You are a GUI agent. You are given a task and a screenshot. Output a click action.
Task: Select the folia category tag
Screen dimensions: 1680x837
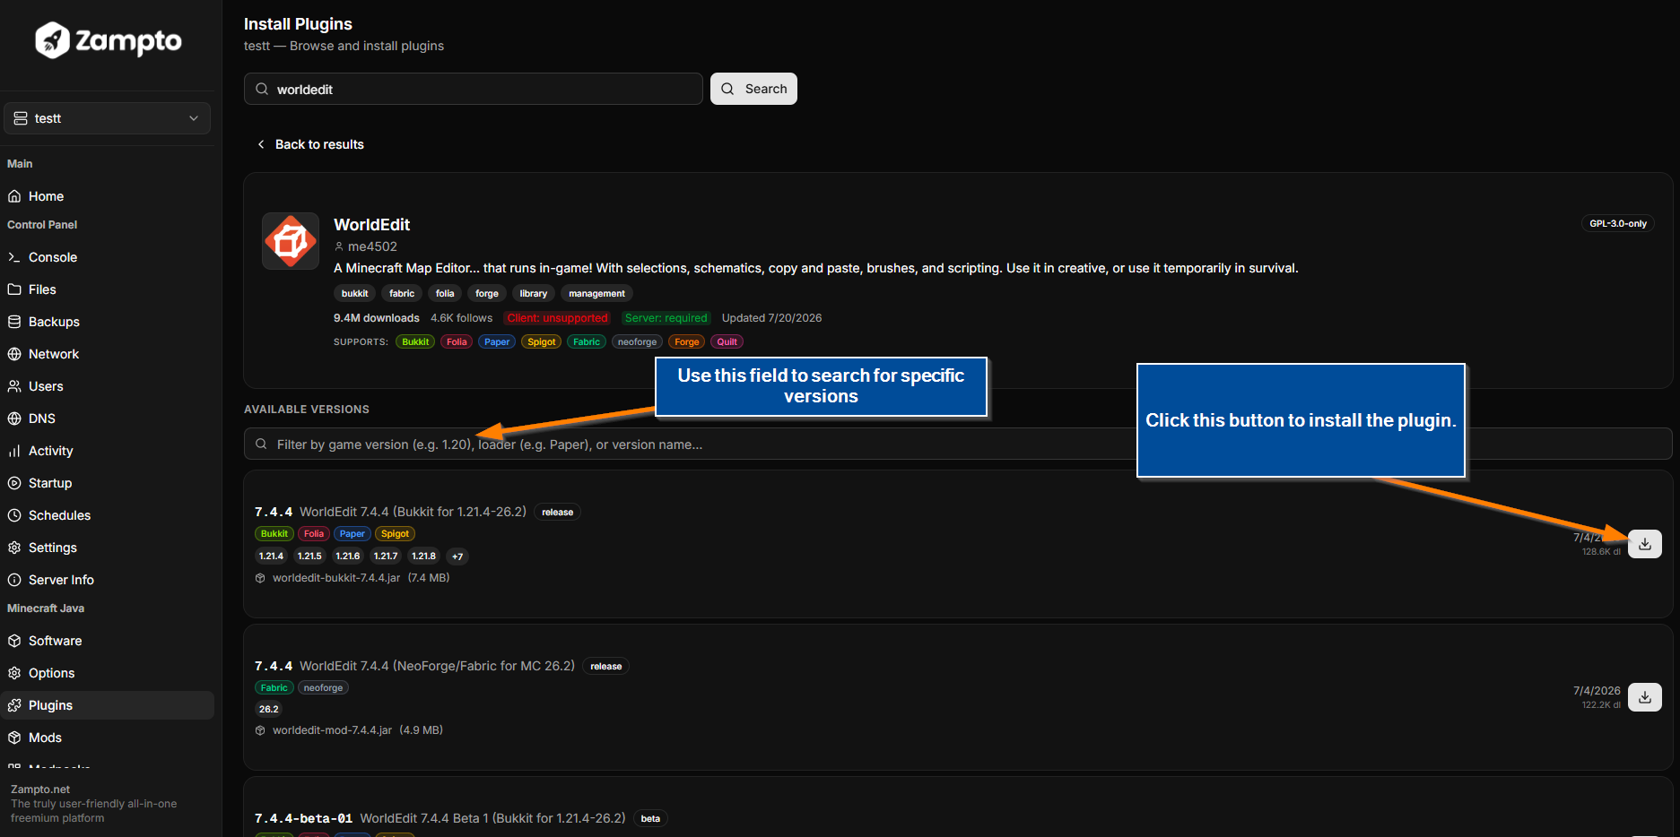[x=445, y=293]
